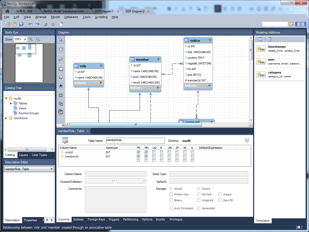Expand the Tables node in catalog tree
Viewport: 309px width, 232px height.
tap(11, 103)
